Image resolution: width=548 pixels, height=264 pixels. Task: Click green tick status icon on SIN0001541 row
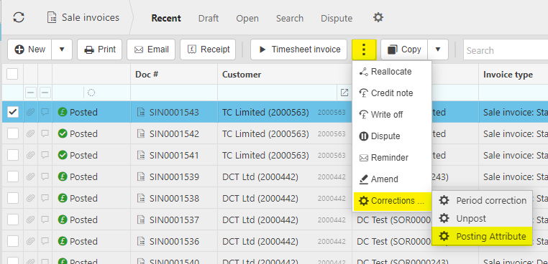click(63, 155)
